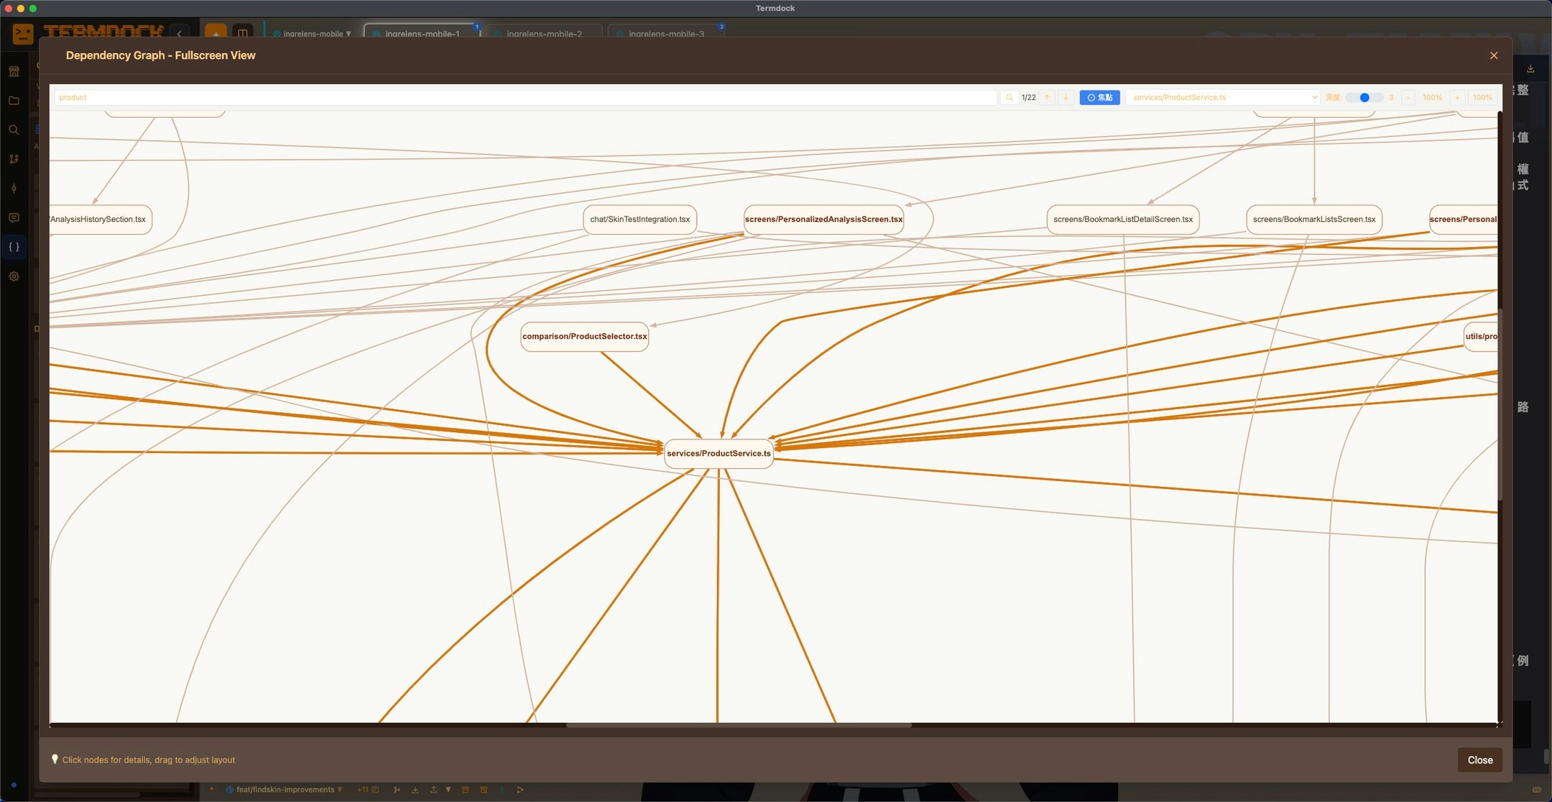Select the curly braces code panel icon
Screen dimensions: 1552x802
coord(14,246)
